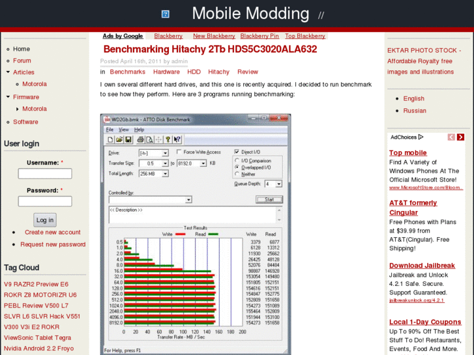Select the Neither radio button
The width and height of the screenshot is (474, 355).
tap(237, 174)
